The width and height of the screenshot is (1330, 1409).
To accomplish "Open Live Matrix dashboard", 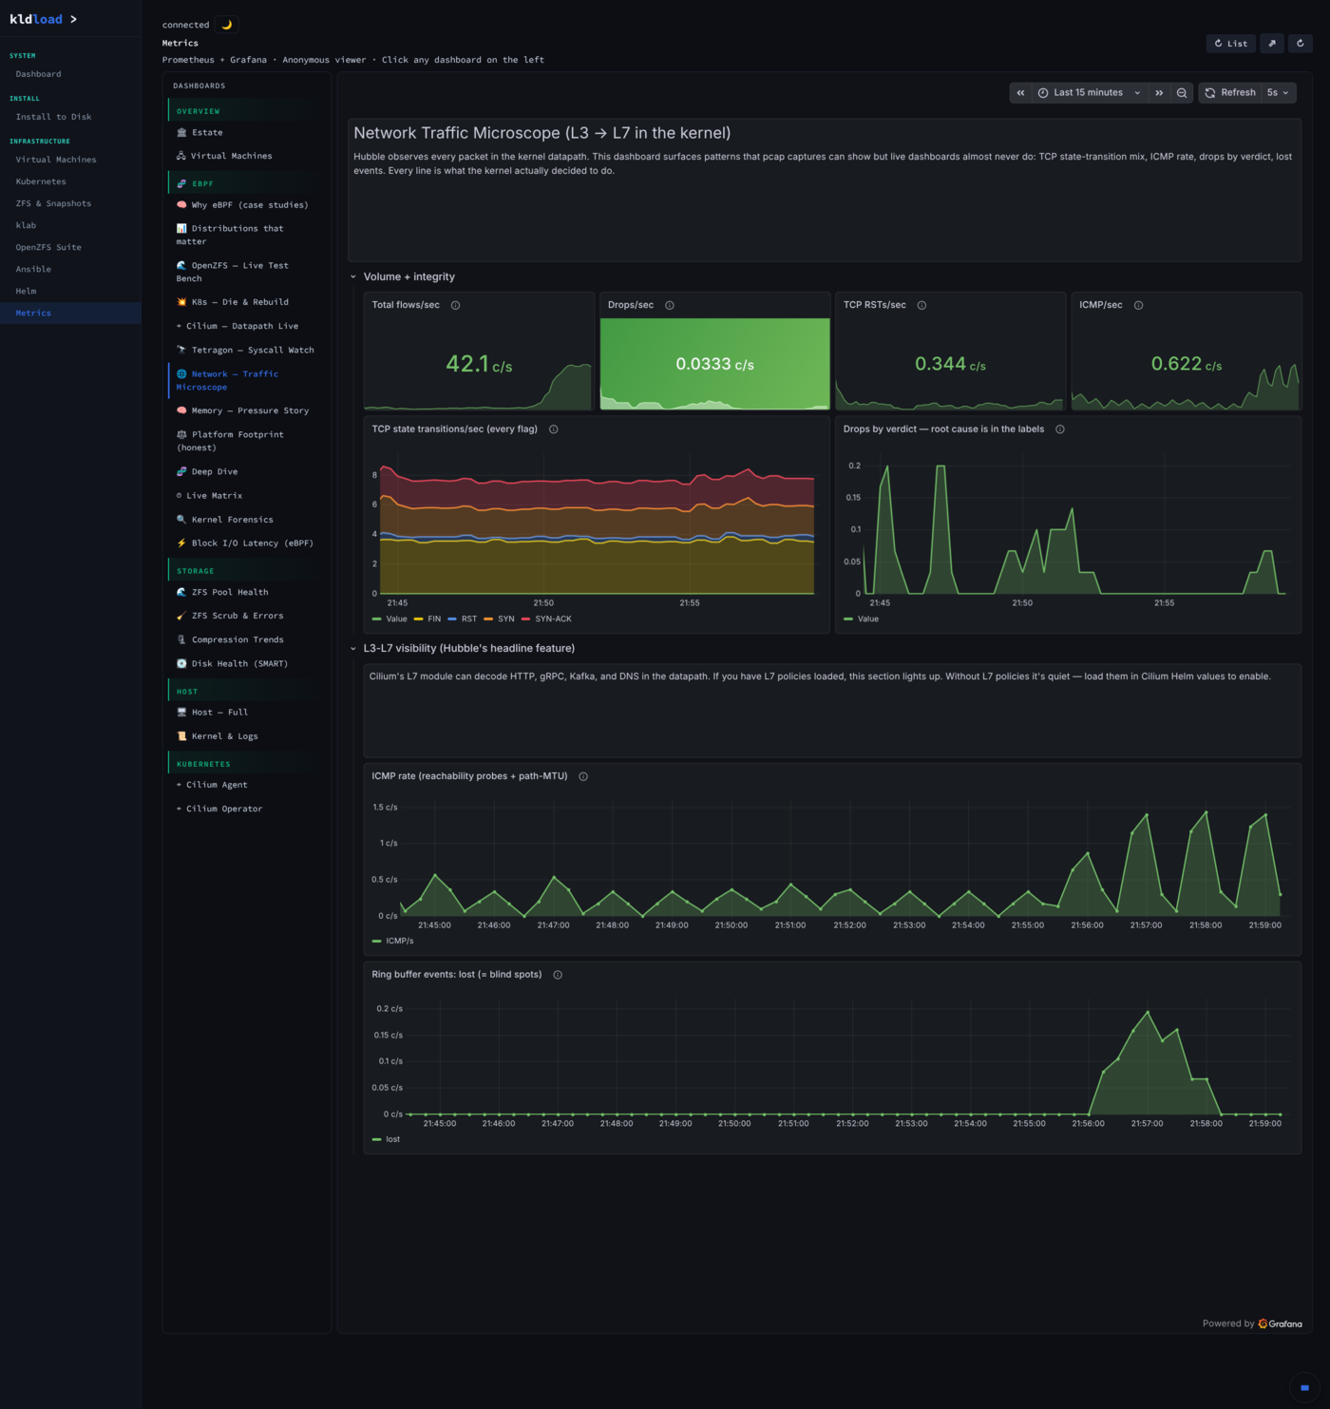I will pos(244,495).
